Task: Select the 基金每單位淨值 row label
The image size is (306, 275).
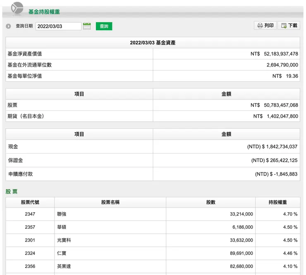Action: pos(25,76)
